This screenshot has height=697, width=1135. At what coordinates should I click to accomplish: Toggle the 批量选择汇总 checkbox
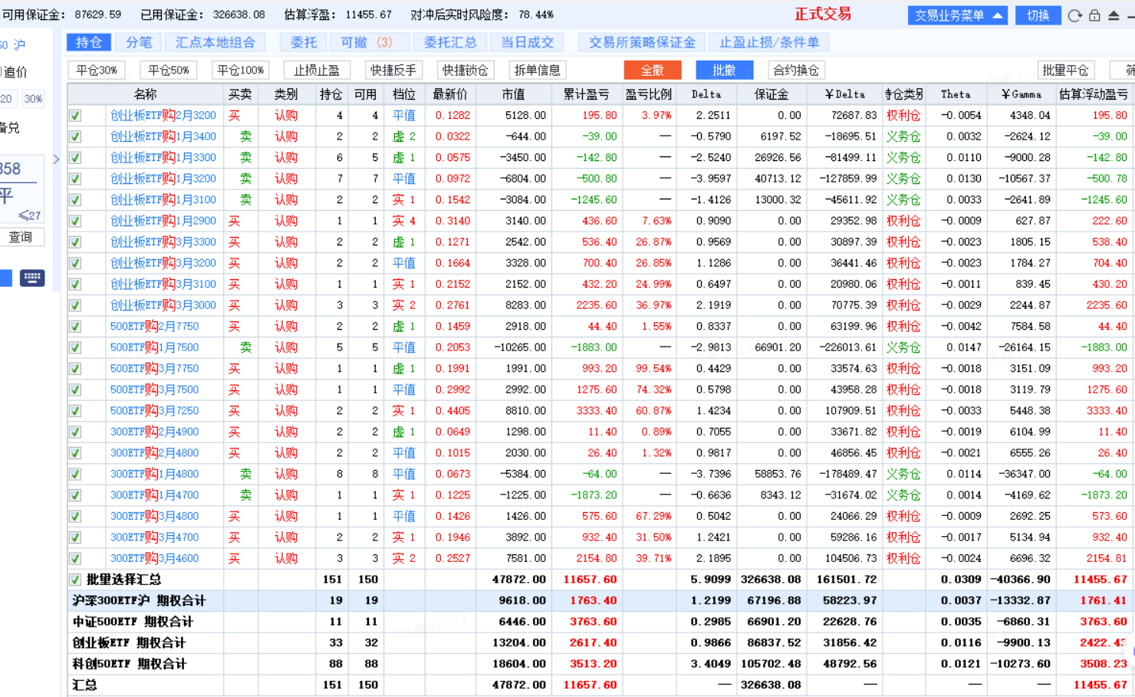click(75, 580)
